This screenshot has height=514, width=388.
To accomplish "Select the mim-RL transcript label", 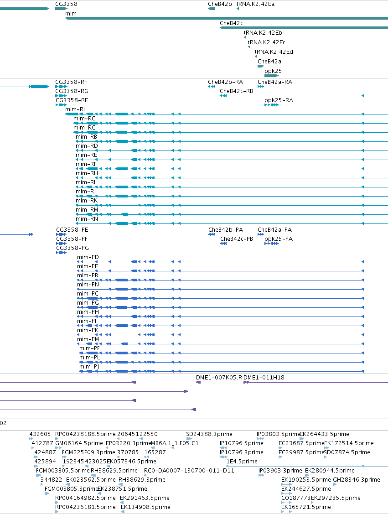I will coord(76,109).
